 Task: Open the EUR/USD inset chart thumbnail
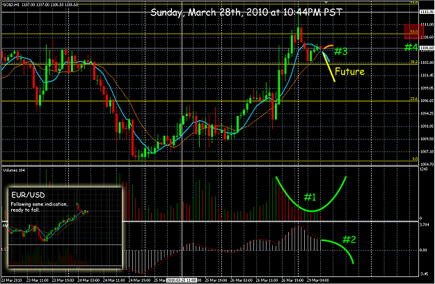click(65, 228)
